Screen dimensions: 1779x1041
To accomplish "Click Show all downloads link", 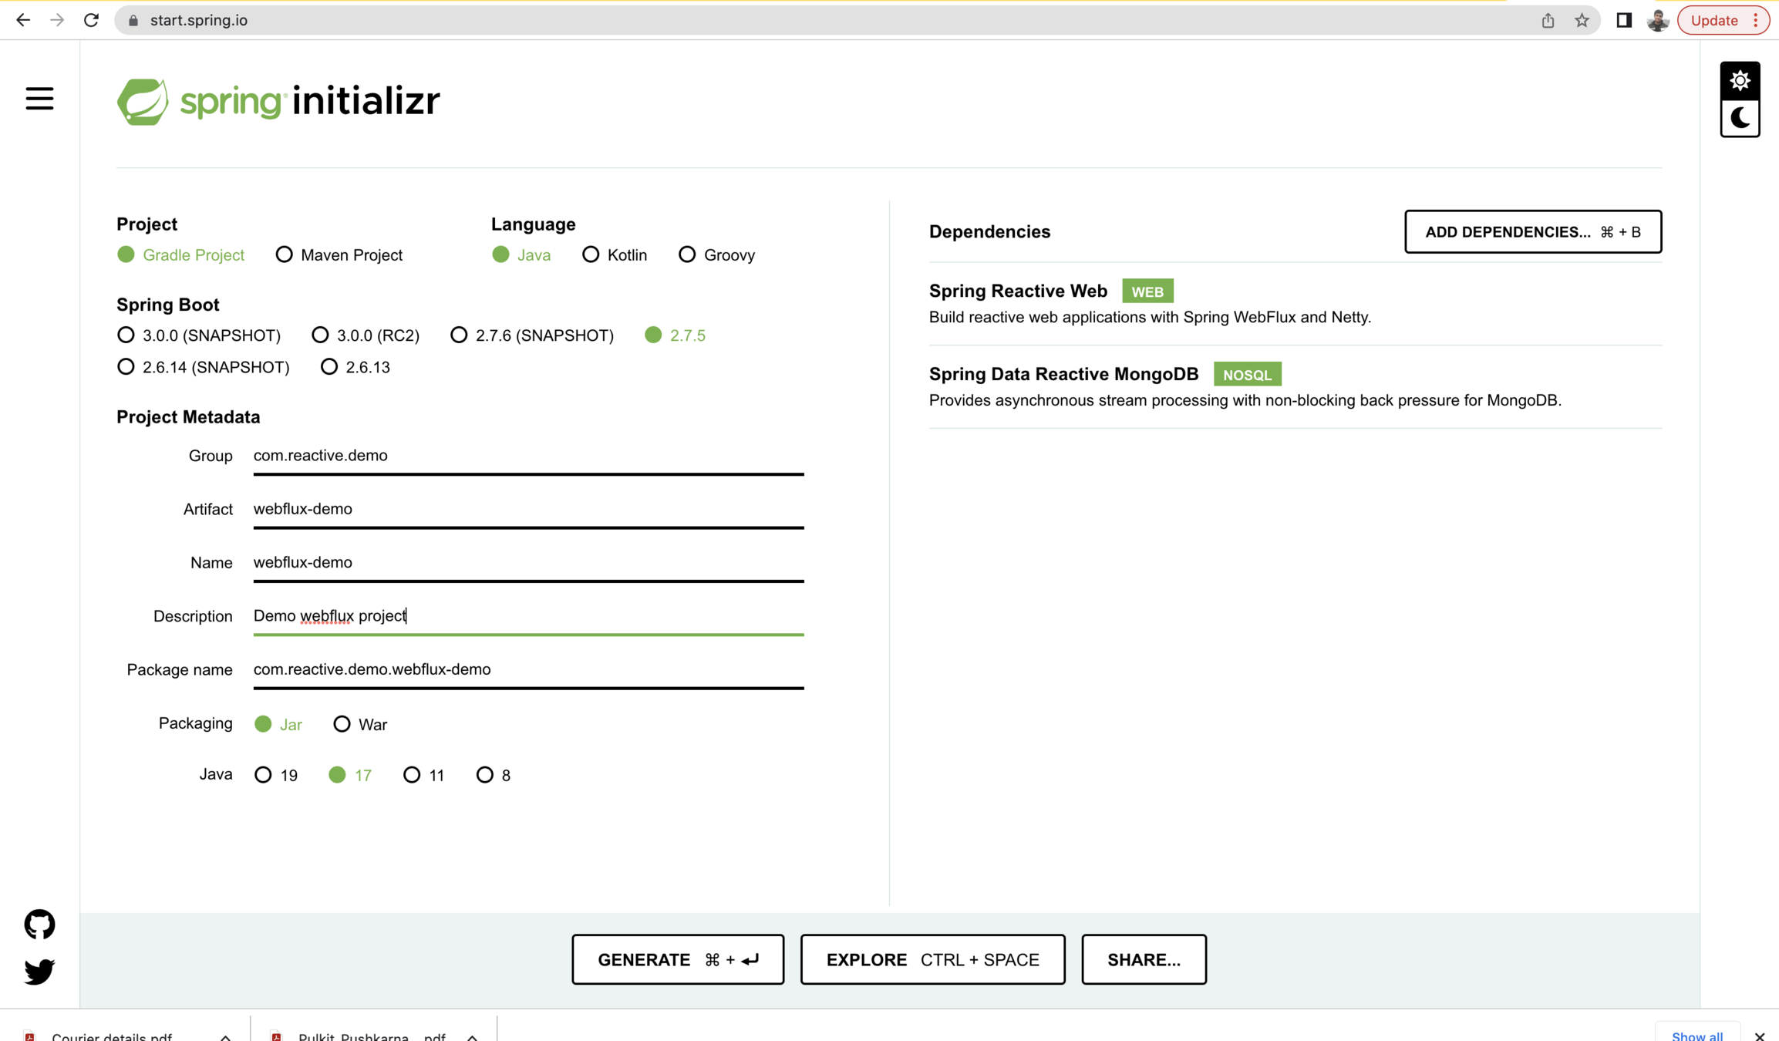I will point(1696,1036).
